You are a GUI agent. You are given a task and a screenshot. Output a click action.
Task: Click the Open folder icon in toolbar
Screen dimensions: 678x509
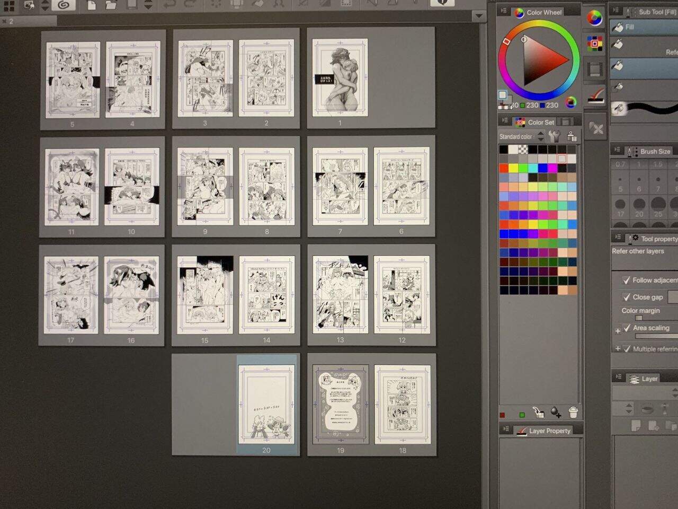click(111, 5)
